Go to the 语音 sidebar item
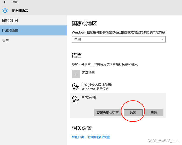Screen dimensions: 182x145 click(33, 41)
